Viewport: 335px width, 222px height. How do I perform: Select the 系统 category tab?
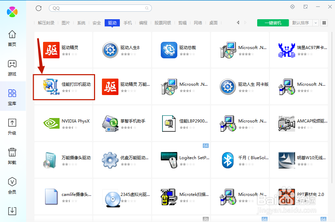pyautogui.click(x=81, y=23)
